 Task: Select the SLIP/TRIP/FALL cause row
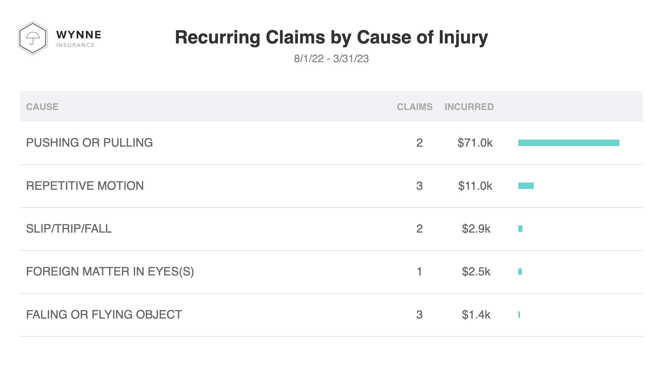click(331, 229)
